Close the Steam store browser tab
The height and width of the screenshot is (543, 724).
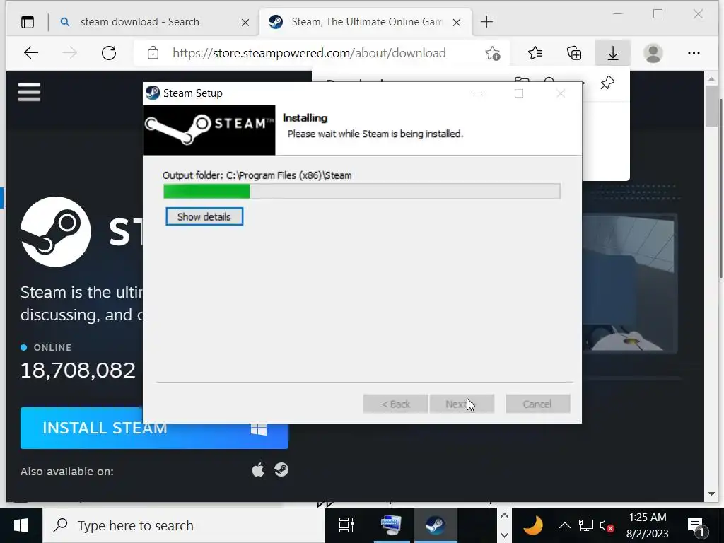457,22
